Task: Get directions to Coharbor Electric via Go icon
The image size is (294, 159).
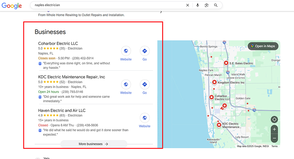Action: [145, 51]
